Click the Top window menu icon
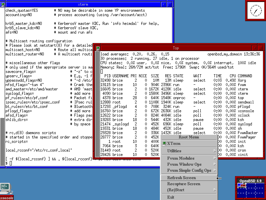266x200 pixels. pos(97,48)
